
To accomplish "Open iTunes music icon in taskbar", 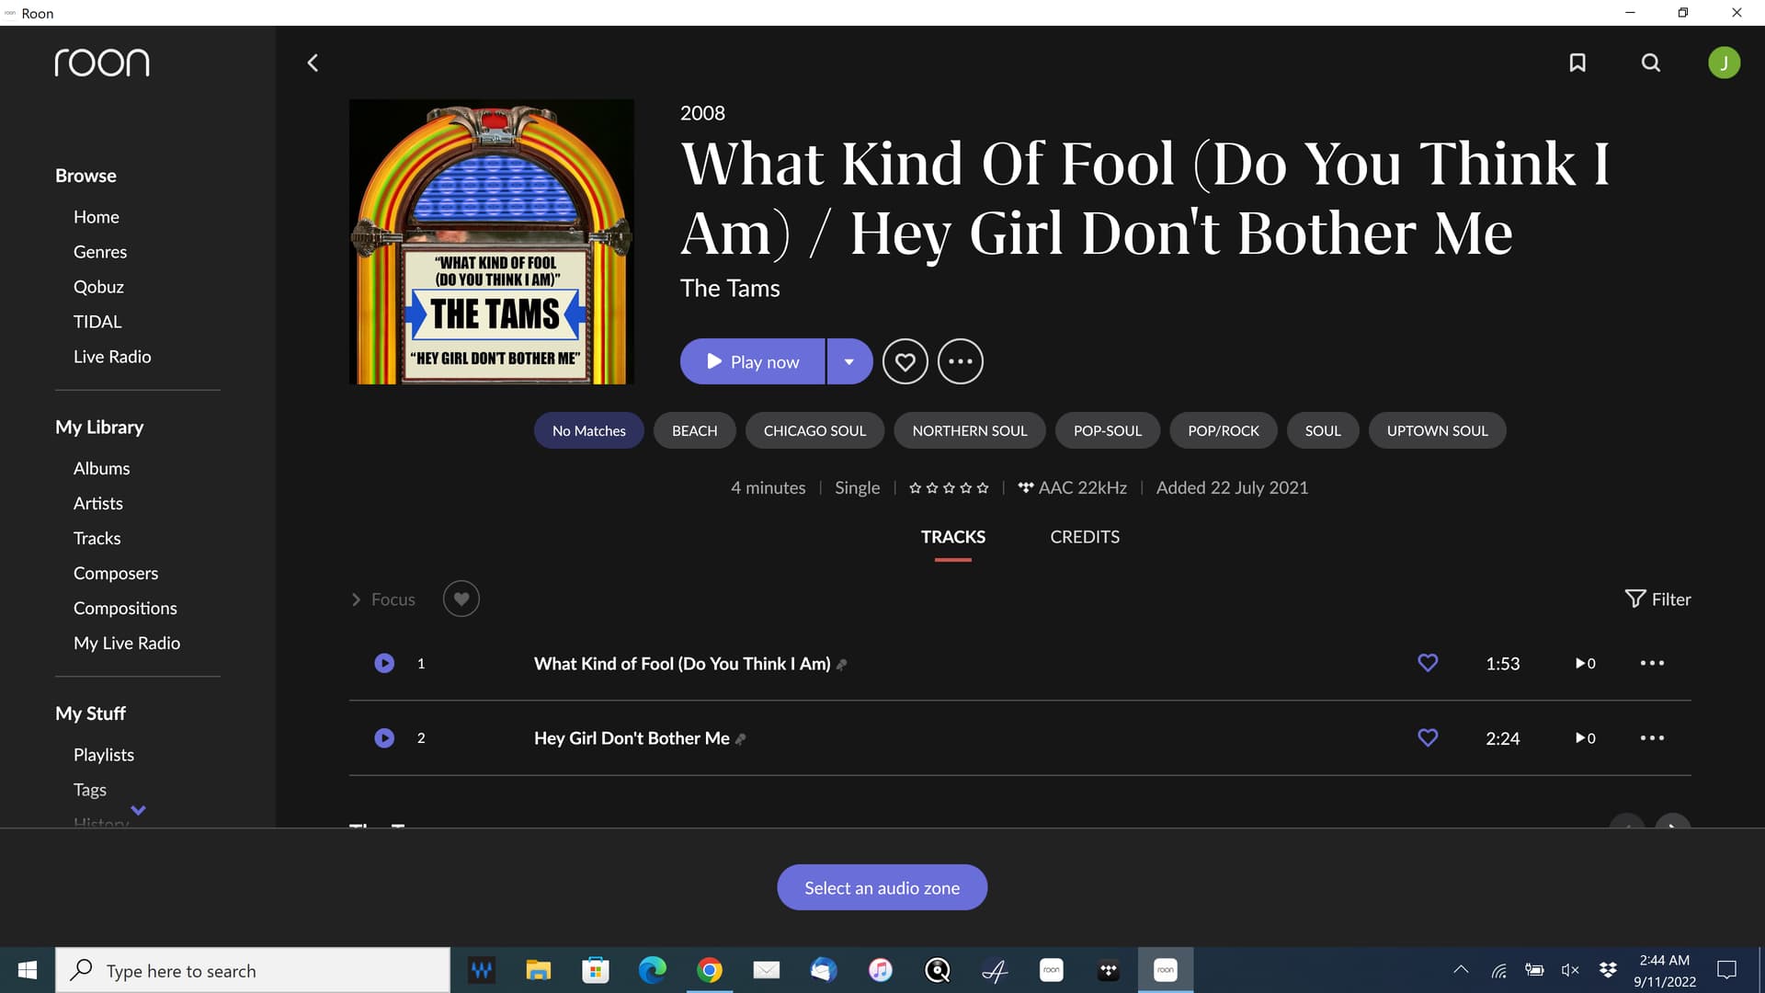I will [x=881, y=970].
